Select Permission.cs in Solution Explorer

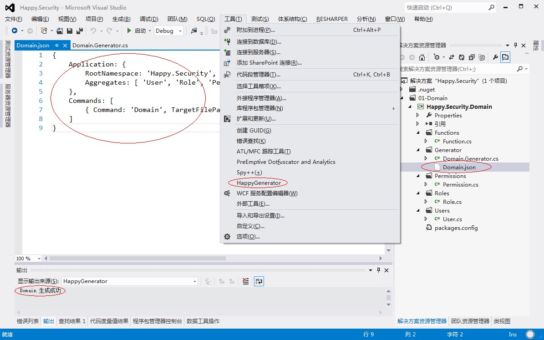coord(460,185)
